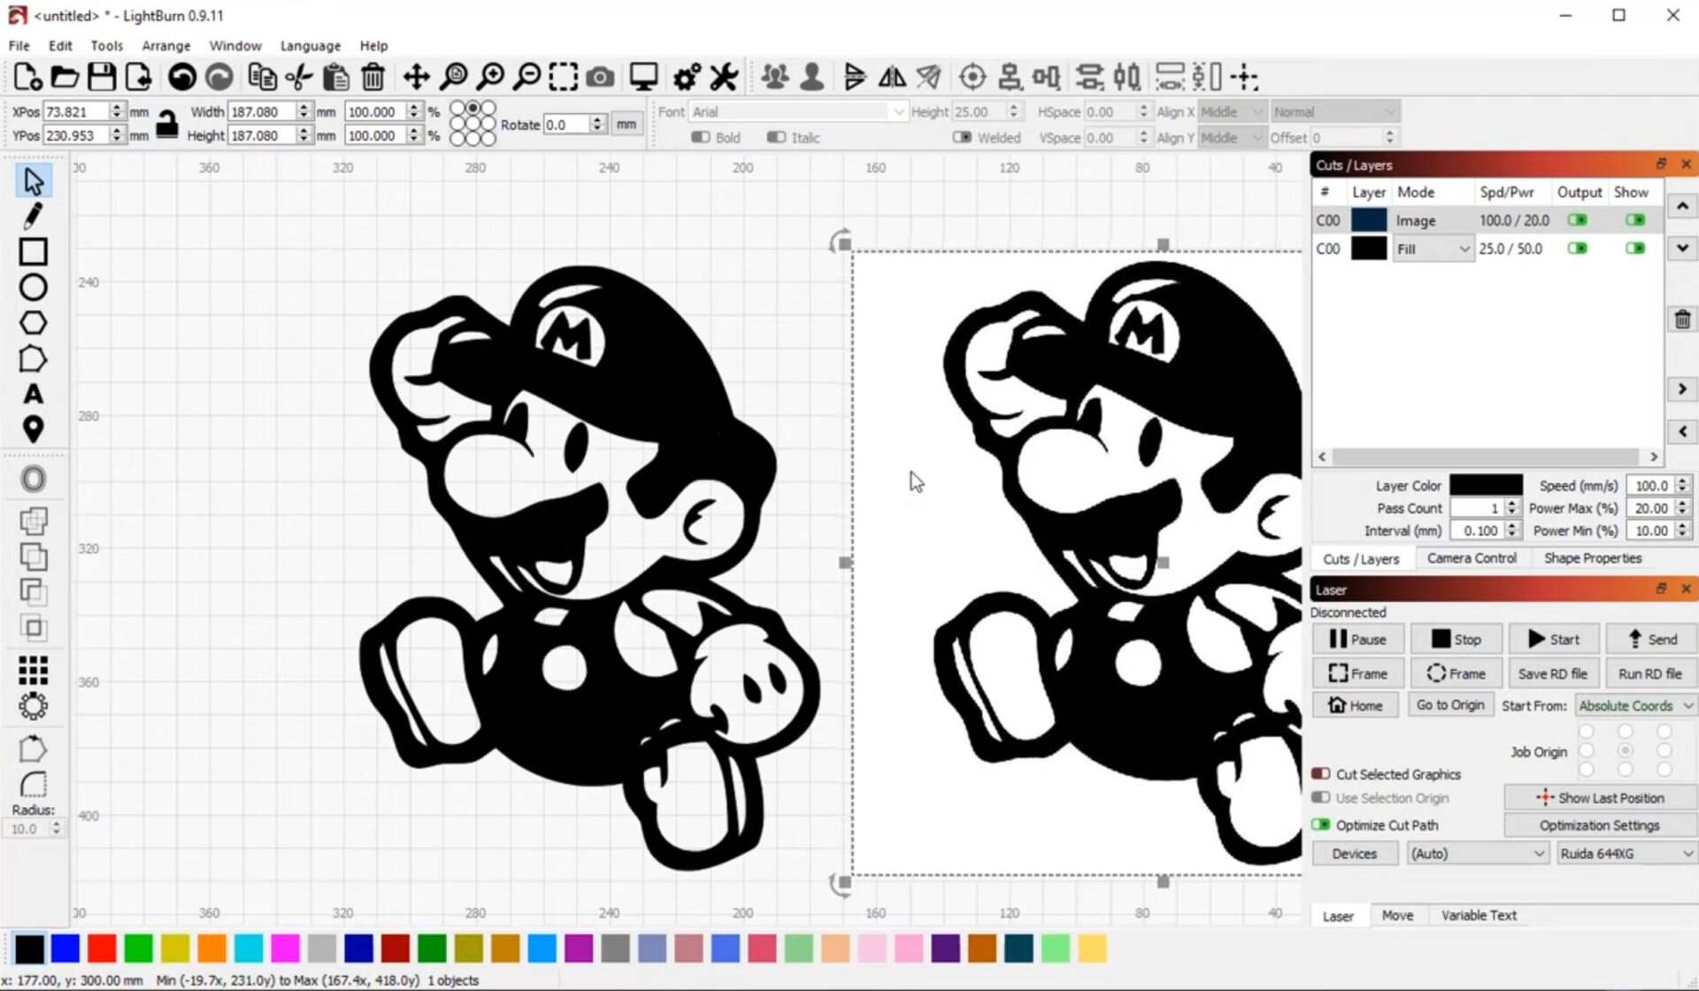Click the Save project floppy icon
1699x991 pixels.
(101, 78)
